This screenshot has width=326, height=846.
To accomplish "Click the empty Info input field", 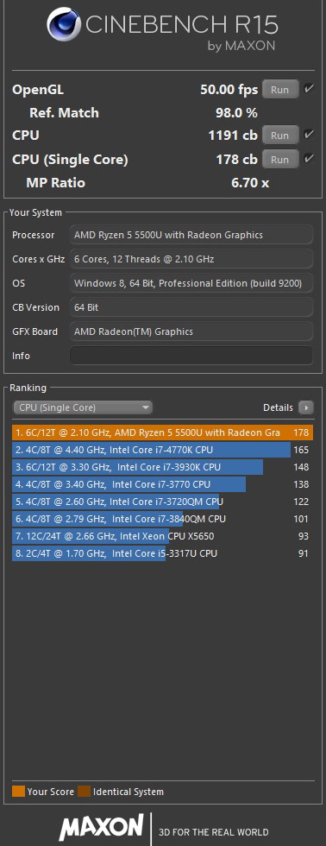I will pyautogui.click(x=191, y=356).
